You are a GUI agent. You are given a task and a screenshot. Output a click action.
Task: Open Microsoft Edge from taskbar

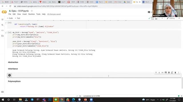(73, 99)
